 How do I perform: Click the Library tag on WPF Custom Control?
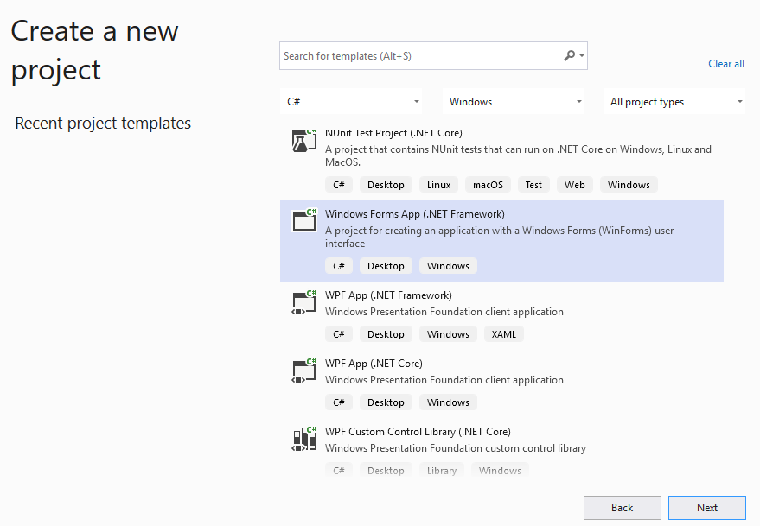point(442,470)
